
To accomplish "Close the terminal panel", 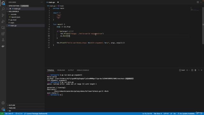I will coord(202,70).
